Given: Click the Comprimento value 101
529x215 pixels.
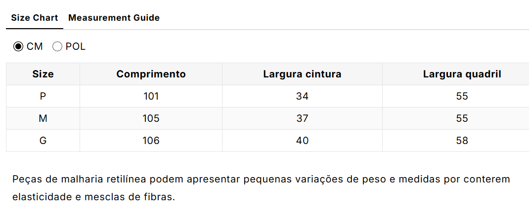Looking at the screenshot, I should (x=151, y=97).
